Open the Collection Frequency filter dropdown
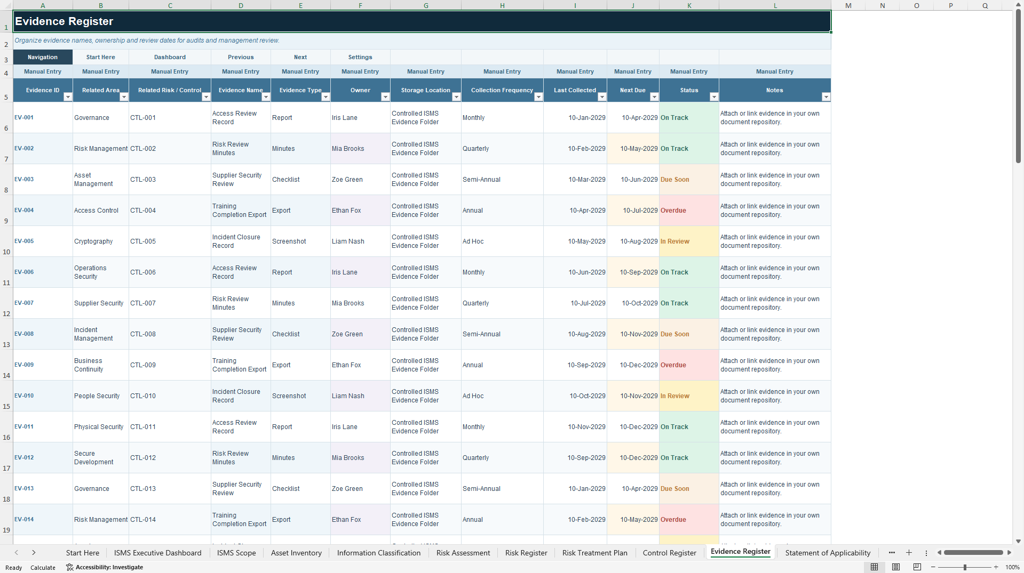Image resolution: width=1024 pixels, height=573 pixels. pyautogui.click(x=538, y=97)
